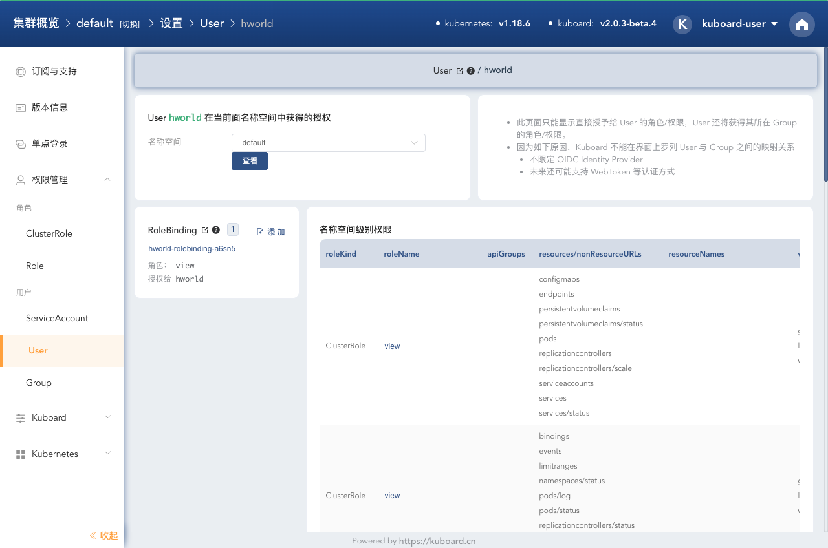Select the User sidebar item
The width and height of the screenshot is (828, 548).
pyautogui.click(x=62, y=350)
